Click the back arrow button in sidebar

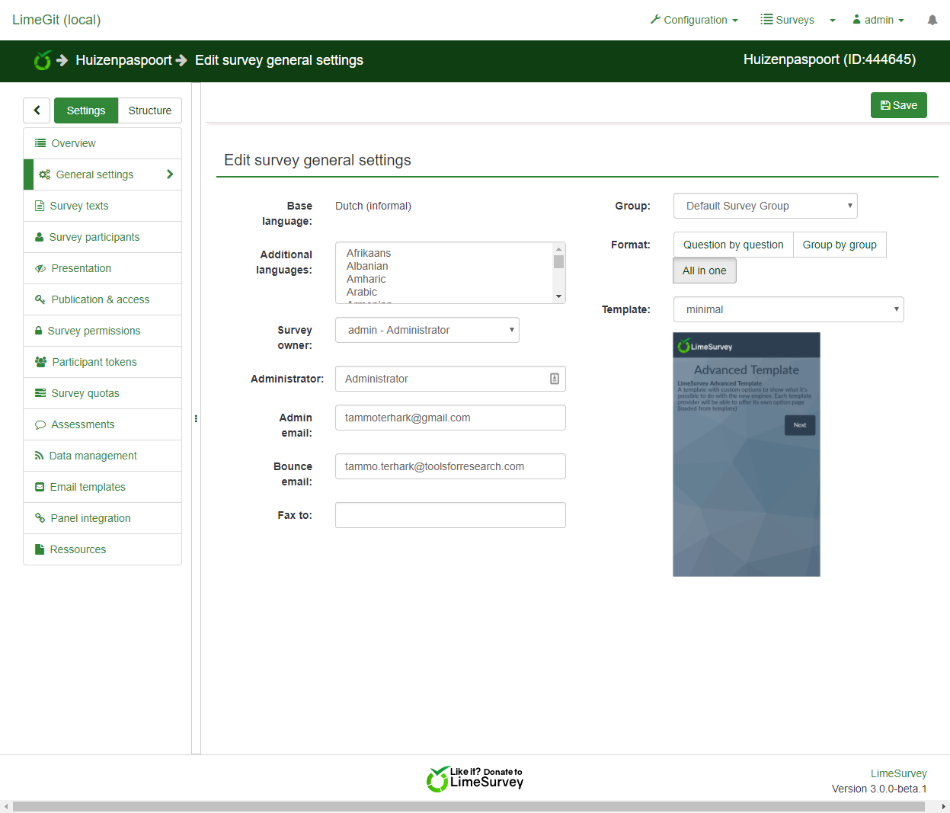pos(37,110)
